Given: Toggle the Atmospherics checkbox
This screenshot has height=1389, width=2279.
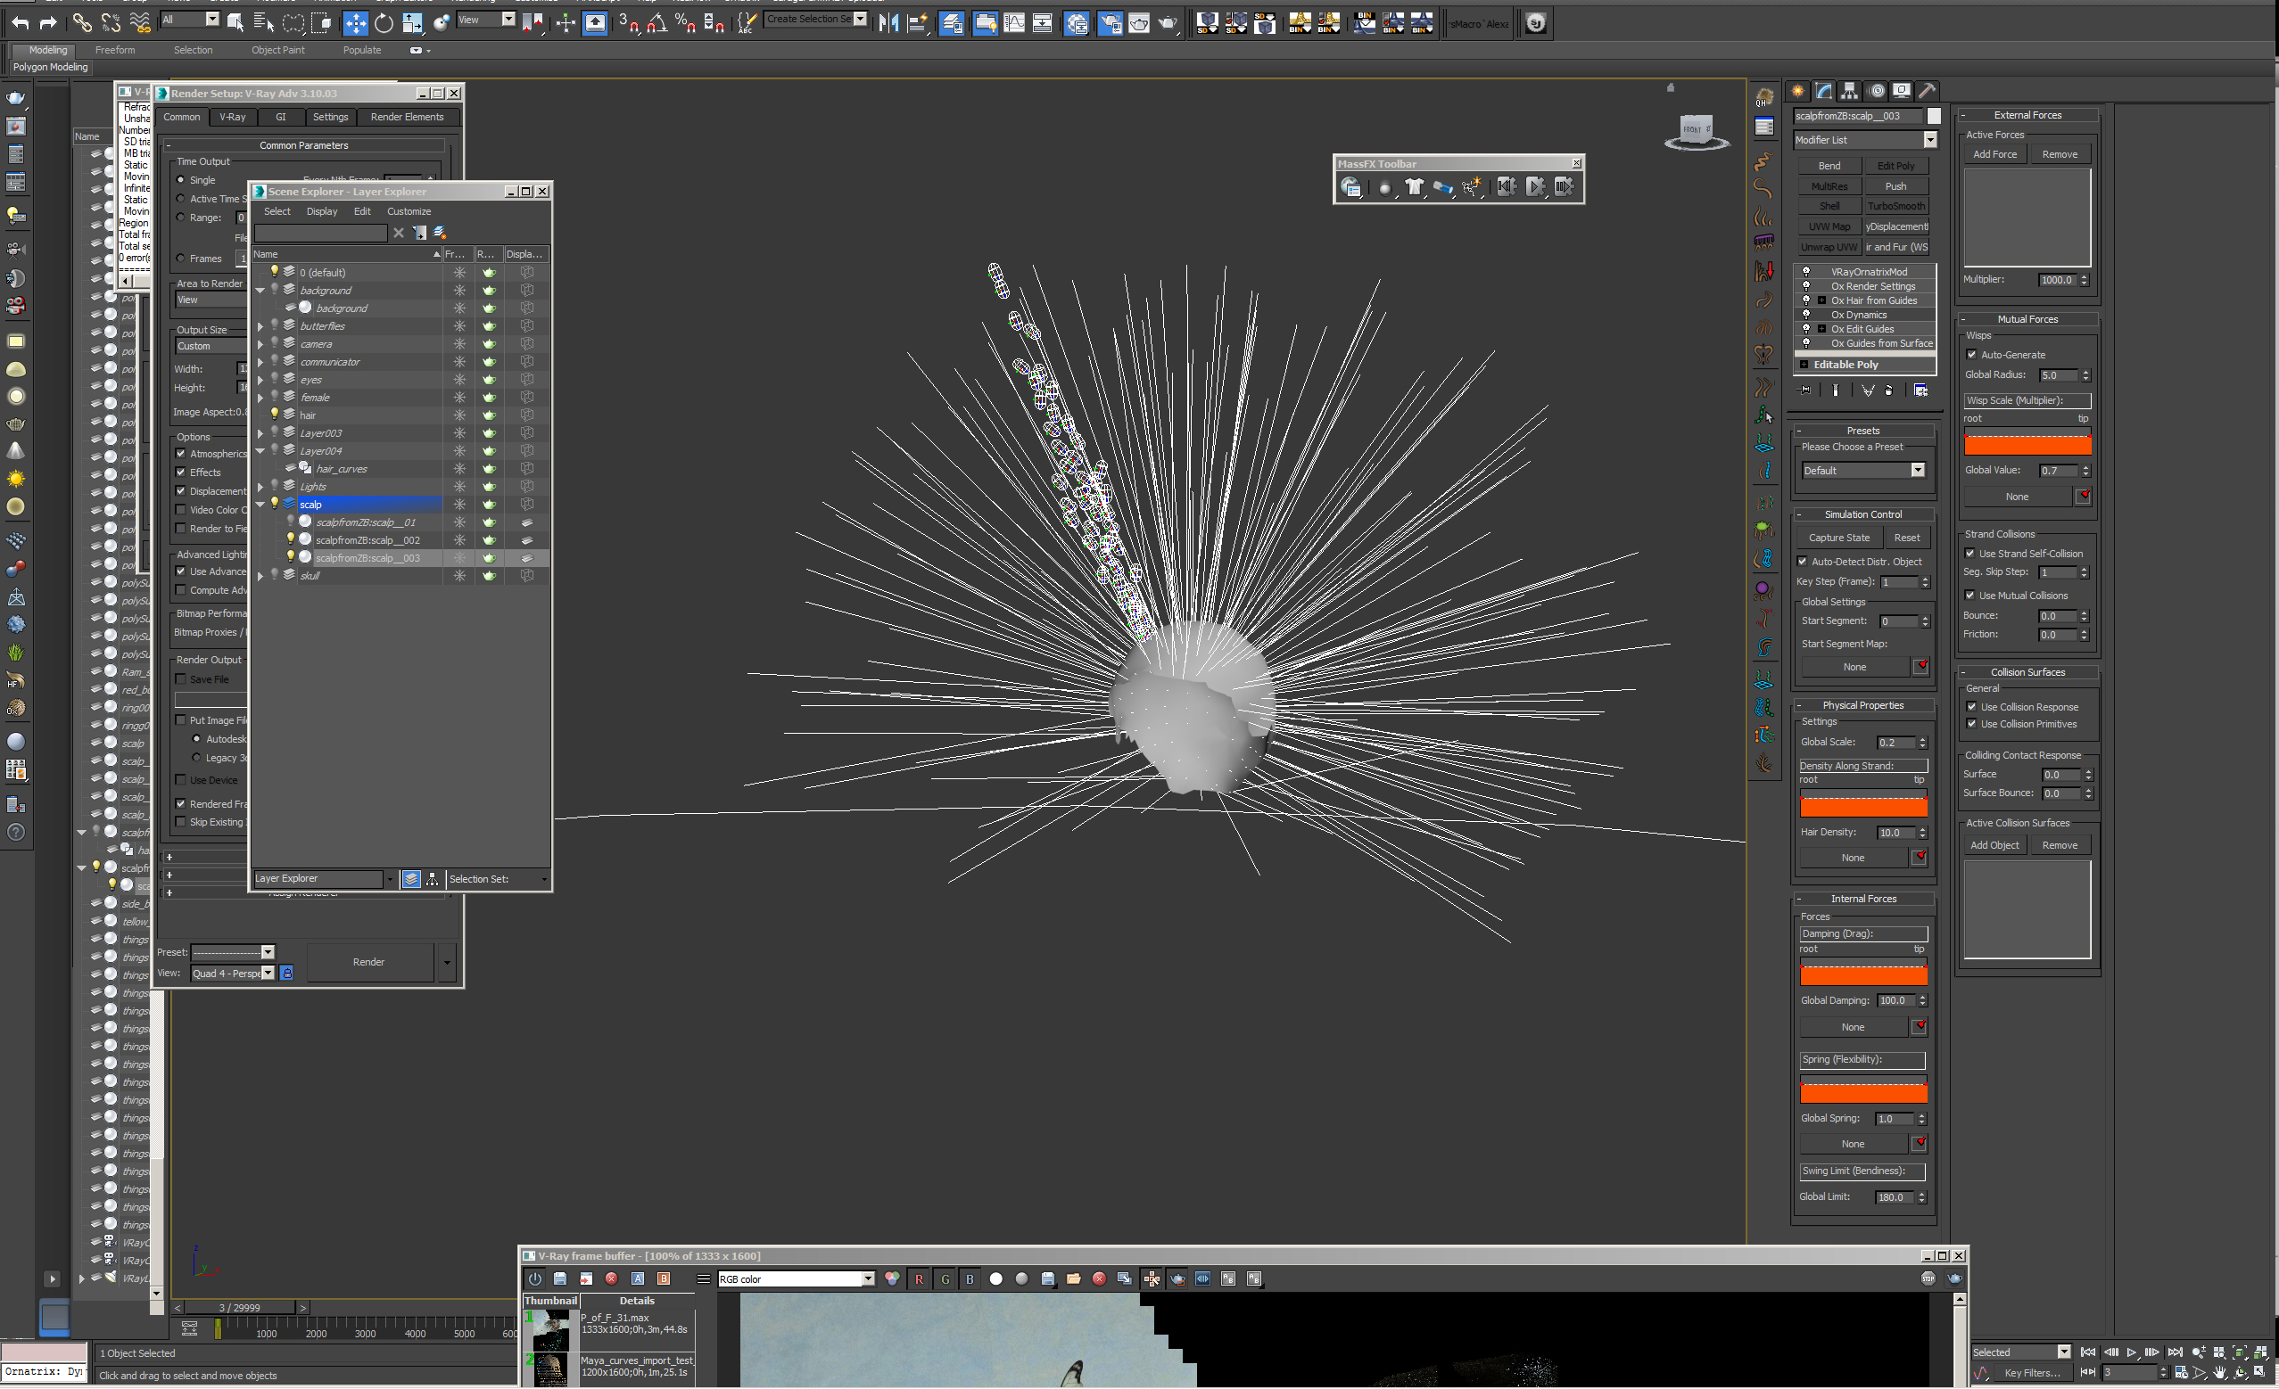Looking at the screenshot, I should coord(181,454).
